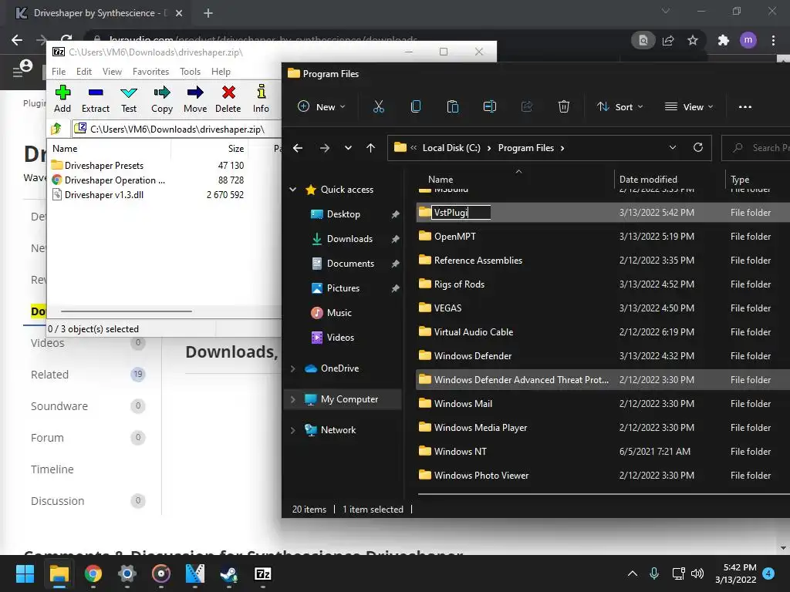Open 7-Zip from the taskbar

[263, 573]
